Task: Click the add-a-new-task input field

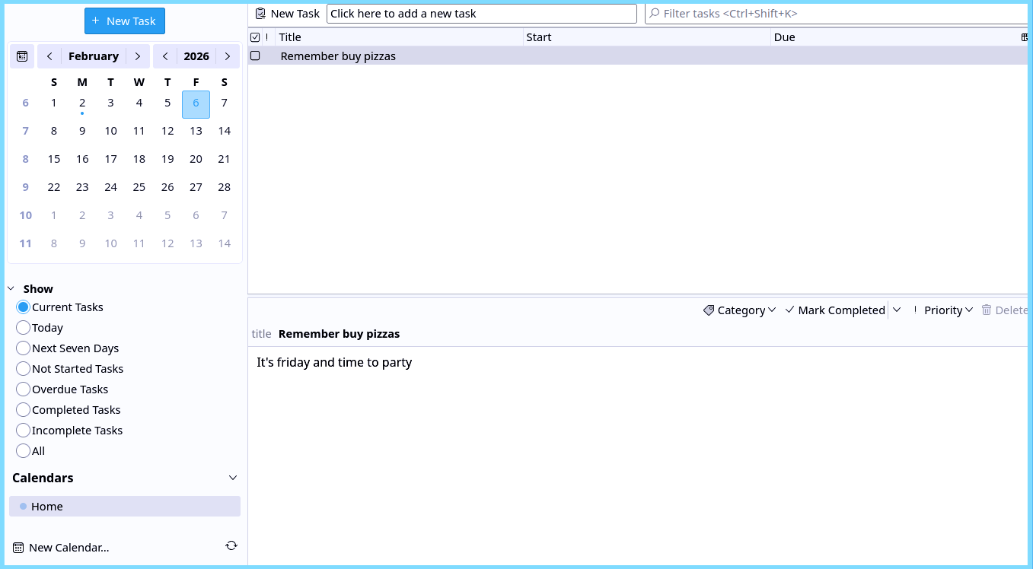Action: click(x=481, y=13)
